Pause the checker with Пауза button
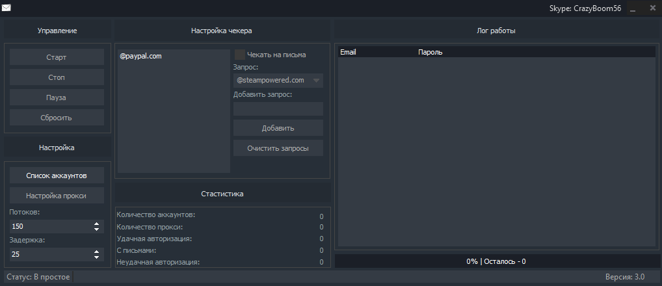662x286 pixels. click(x=57, y=97)
